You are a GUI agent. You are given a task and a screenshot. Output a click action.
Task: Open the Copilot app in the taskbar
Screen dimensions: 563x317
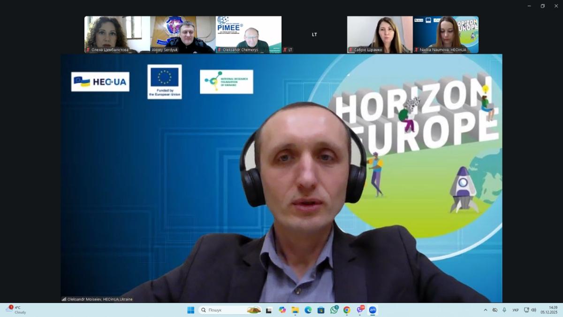click(x=282, y=310)
